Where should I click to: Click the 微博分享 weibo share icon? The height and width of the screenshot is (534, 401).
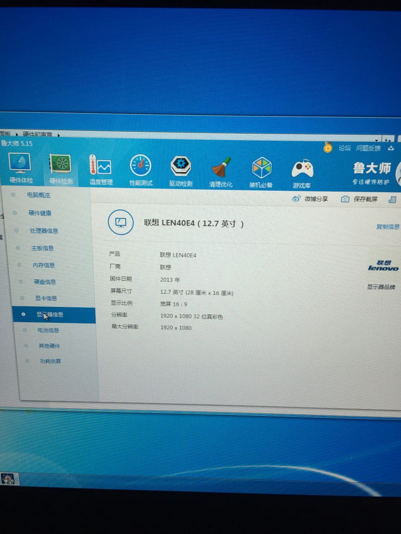pos(296,199)
